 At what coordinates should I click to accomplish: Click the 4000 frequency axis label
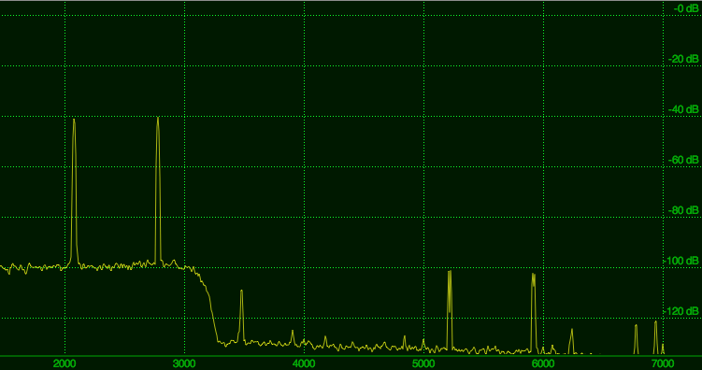(304, 363)
